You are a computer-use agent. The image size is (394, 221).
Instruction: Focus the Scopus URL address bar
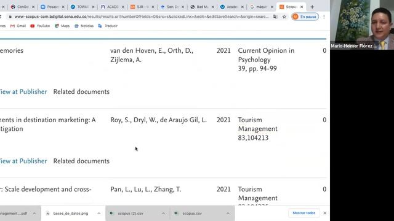pyautogui.click(x=141, y=17)
